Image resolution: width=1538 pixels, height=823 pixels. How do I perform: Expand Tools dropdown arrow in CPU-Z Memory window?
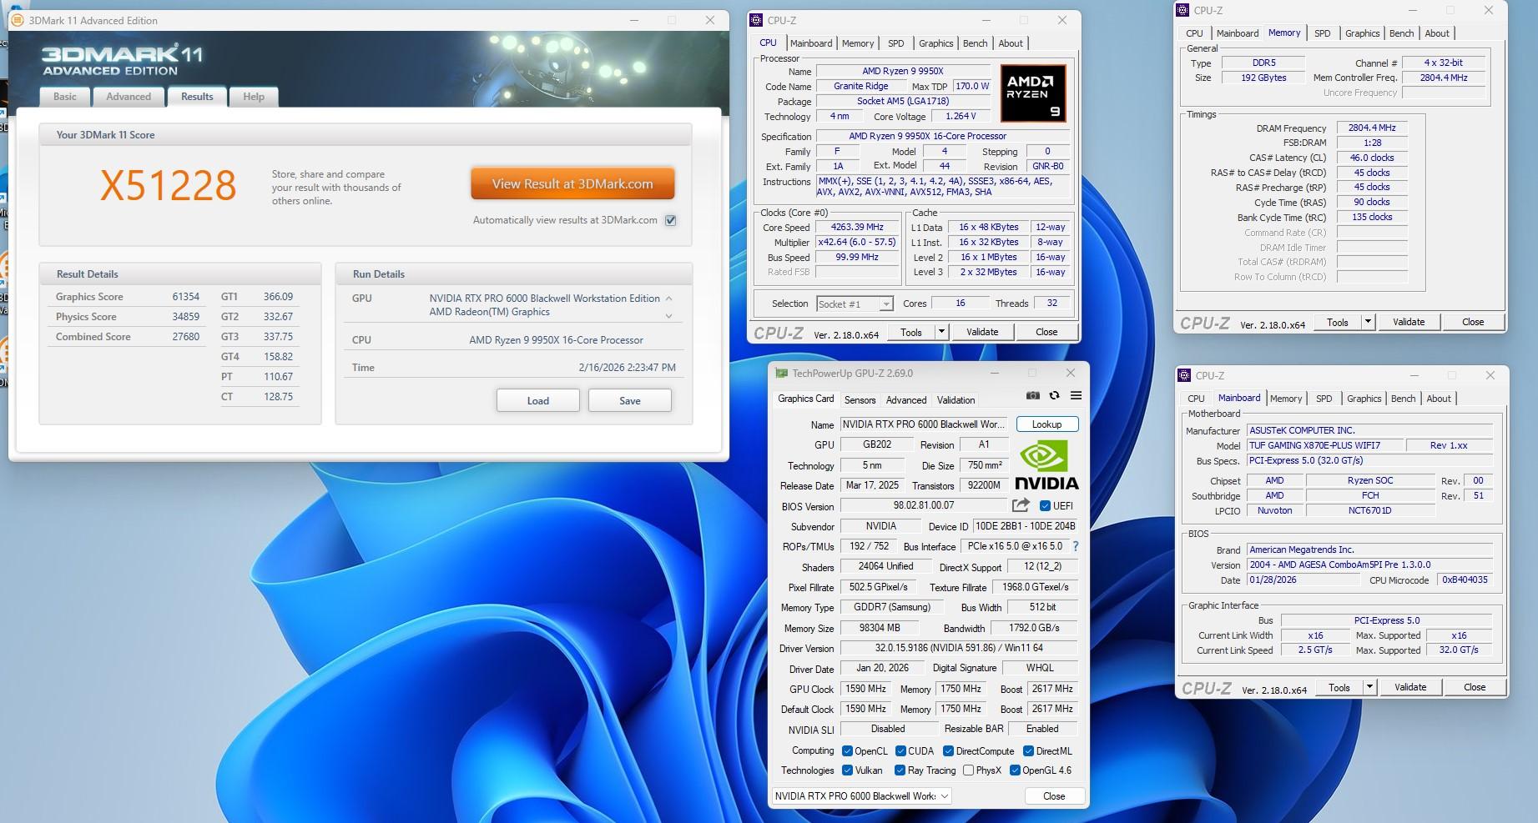(x=1367, y=322)
